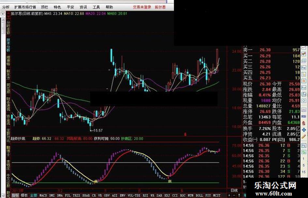Click the circle icon in the right toolbar
The height and width of the screenshot is (198, 308).
click(x=304, y=101)
